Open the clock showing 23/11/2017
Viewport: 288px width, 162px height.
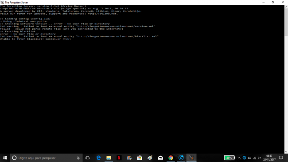[269, 158]
